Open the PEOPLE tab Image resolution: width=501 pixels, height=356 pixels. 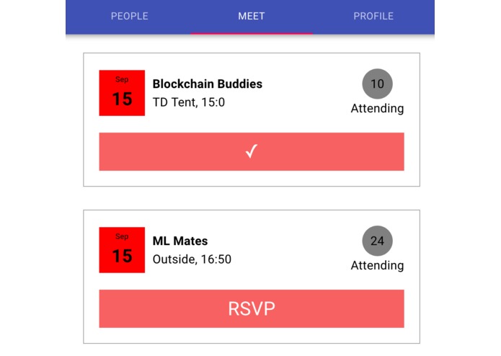click(130, 17)
